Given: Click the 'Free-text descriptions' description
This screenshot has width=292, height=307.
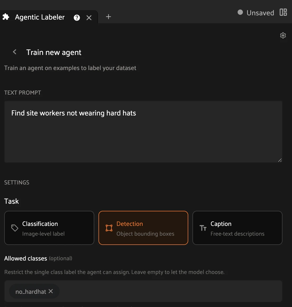Looking at the screenshot, I should click(x=237, y=234).
